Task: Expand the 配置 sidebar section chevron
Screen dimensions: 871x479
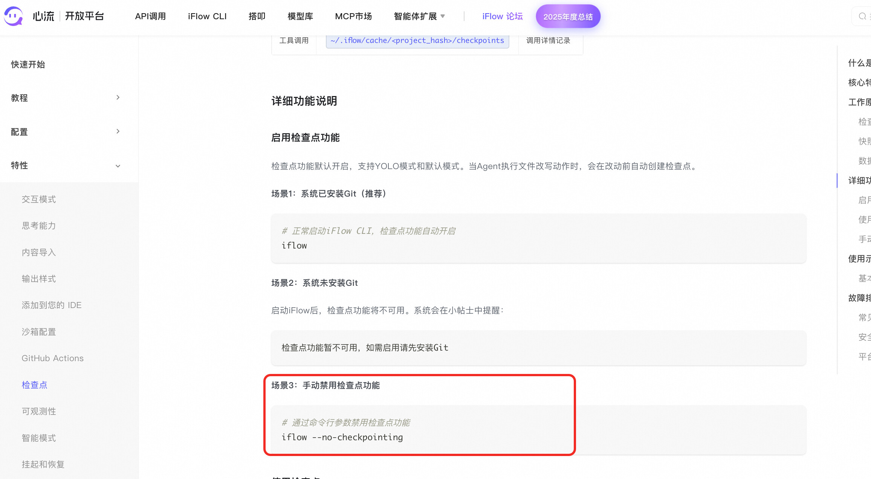Action: (x=118, y=131)
